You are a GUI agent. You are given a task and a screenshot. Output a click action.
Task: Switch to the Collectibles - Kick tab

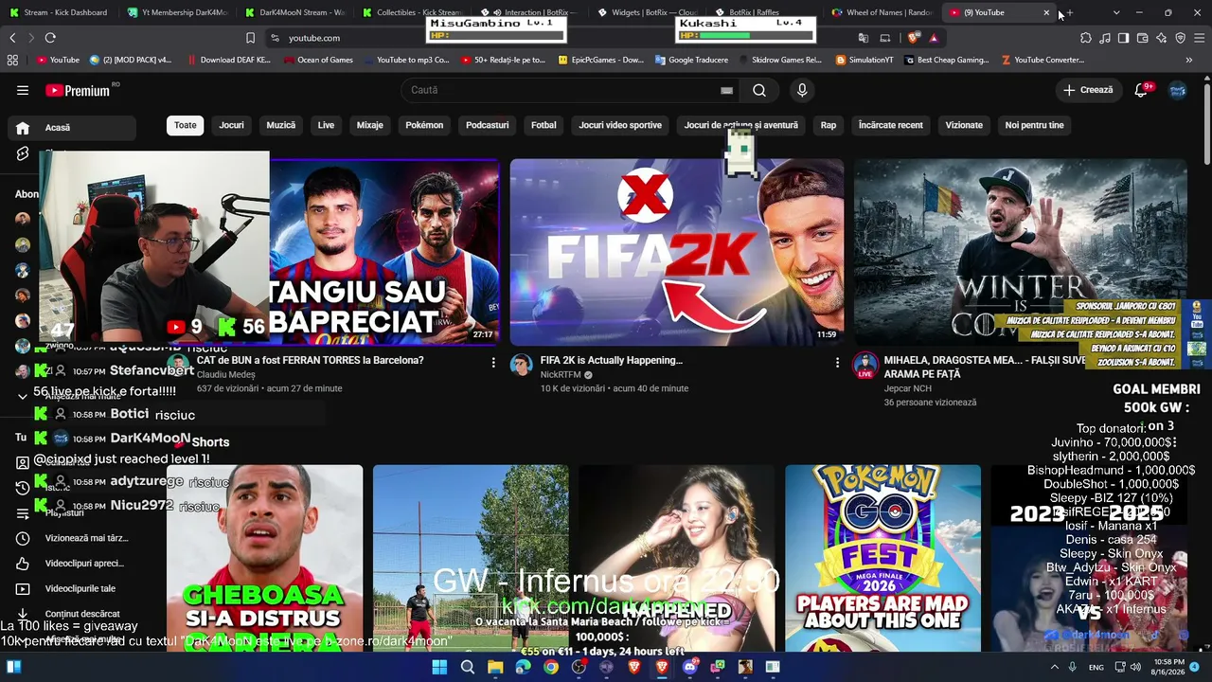click(x=412, y=12)
